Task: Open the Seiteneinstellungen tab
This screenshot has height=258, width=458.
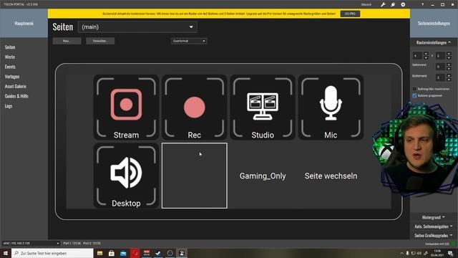Action: tap(434, 23)
